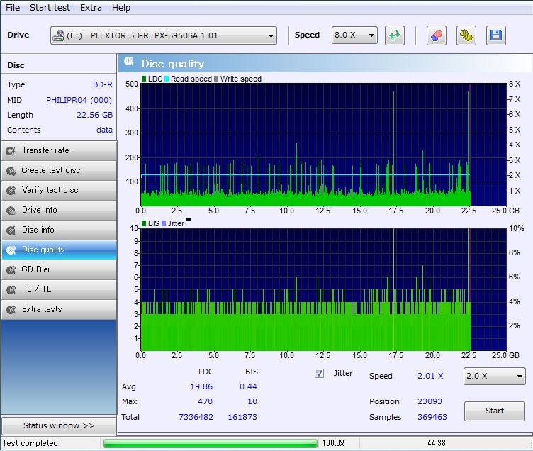The width and height of the screenshot is (533, 451).
Task: Click the Type value BD-R
Action: pyautogui.click(x=103, y=84)
